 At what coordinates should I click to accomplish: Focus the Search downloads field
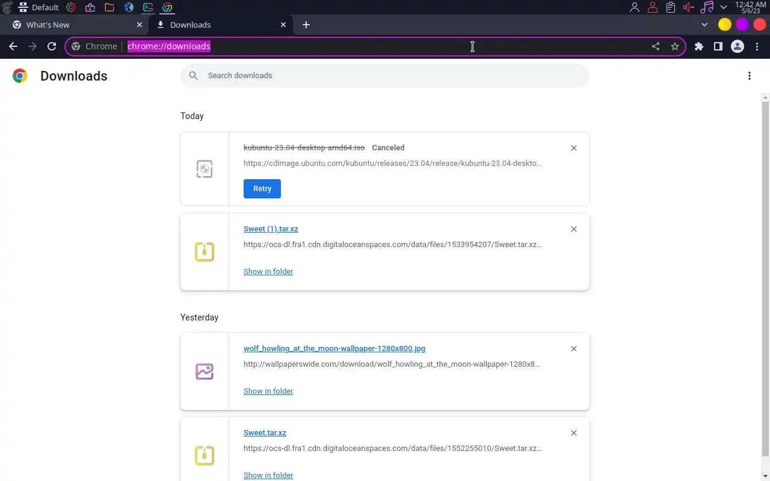[385, 76]
